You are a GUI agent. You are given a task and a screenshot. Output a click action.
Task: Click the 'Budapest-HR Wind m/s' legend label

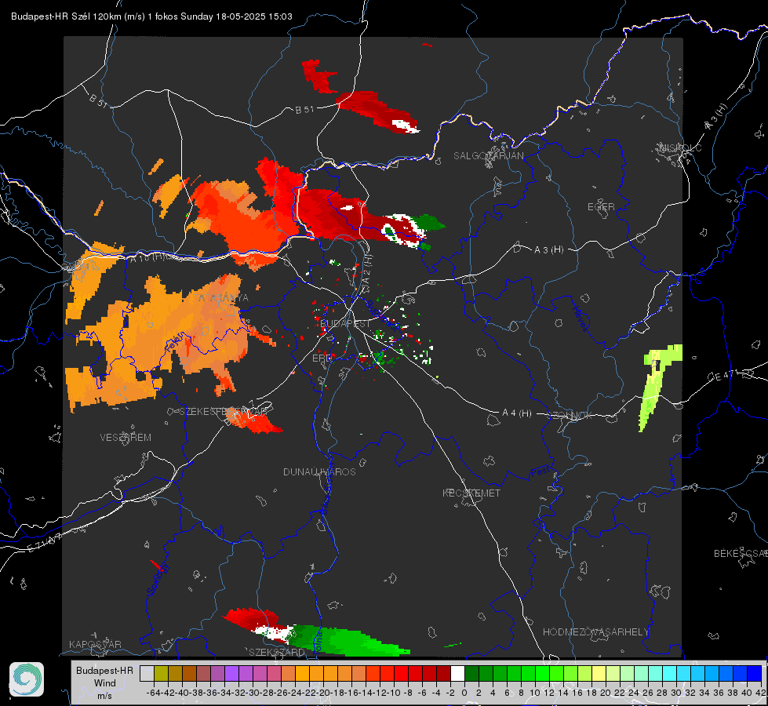coord(105,683)
